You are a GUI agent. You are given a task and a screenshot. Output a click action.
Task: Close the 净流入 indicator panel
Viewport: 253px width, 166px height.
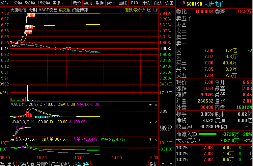(x=156, y=140)
